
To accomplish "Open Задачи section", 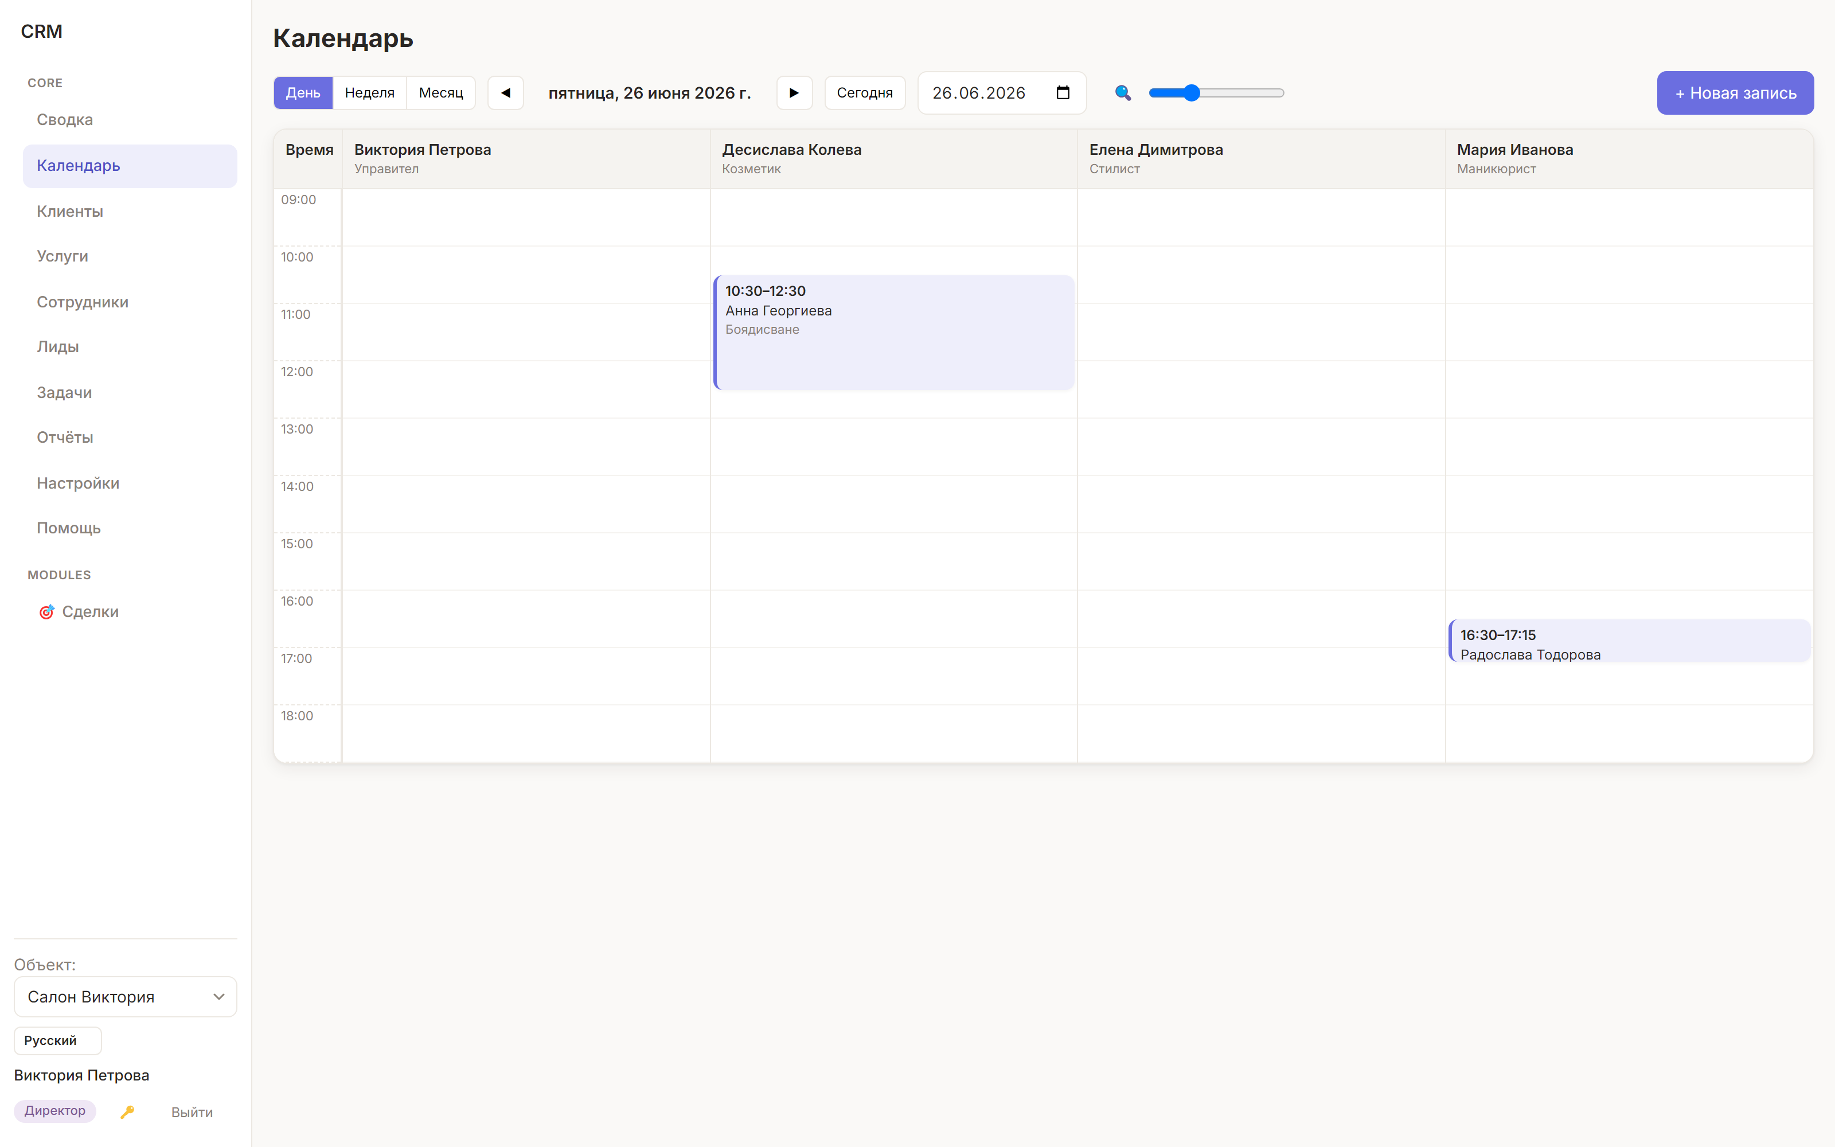I will point(130,392).
